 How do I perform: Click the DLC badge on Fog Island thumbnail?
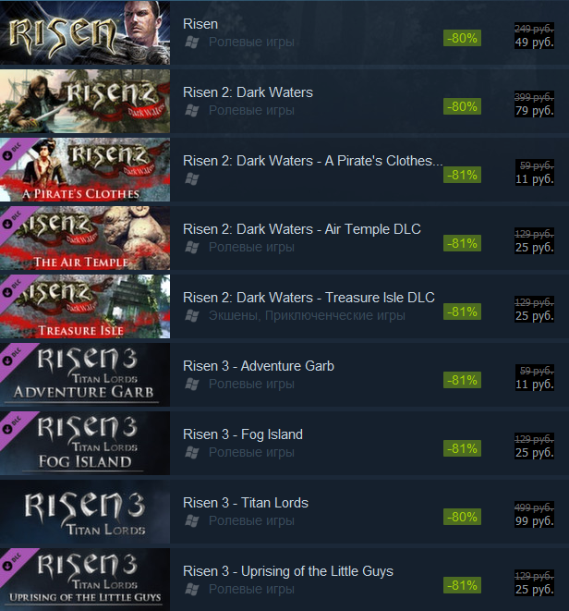12,425
